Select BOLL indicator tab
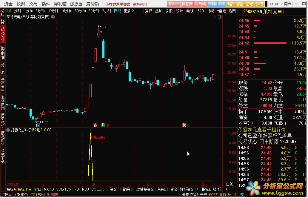 point(96,189)
